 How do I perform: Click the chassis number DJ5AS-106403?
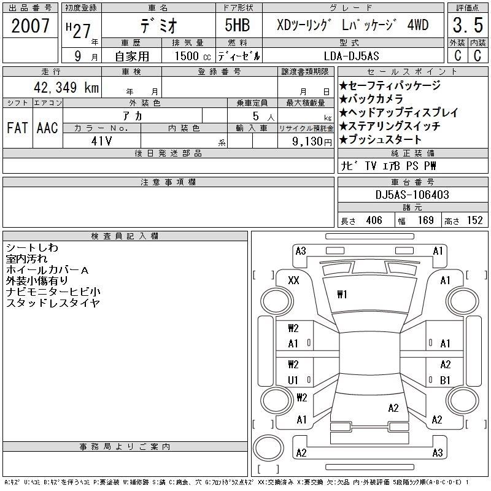412,195
